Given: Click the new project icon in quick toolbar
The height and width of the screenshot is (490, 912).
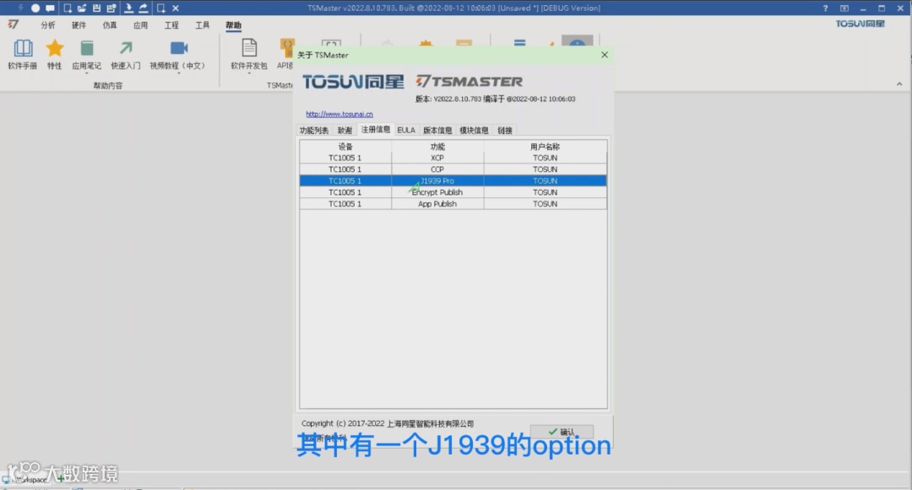Looking at the screenshot, I should 68,8.
